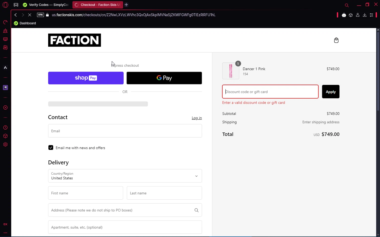Image resolution: width=380 pixels, height=237 pixels.
Task: Click the FACTION logo
Action: coord(74,40)
